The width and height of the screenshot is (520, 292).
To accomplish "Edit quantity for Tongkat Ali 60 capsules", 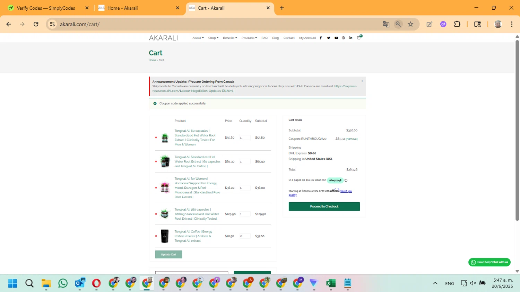I will pyautogui.click(x=244, y=138).
